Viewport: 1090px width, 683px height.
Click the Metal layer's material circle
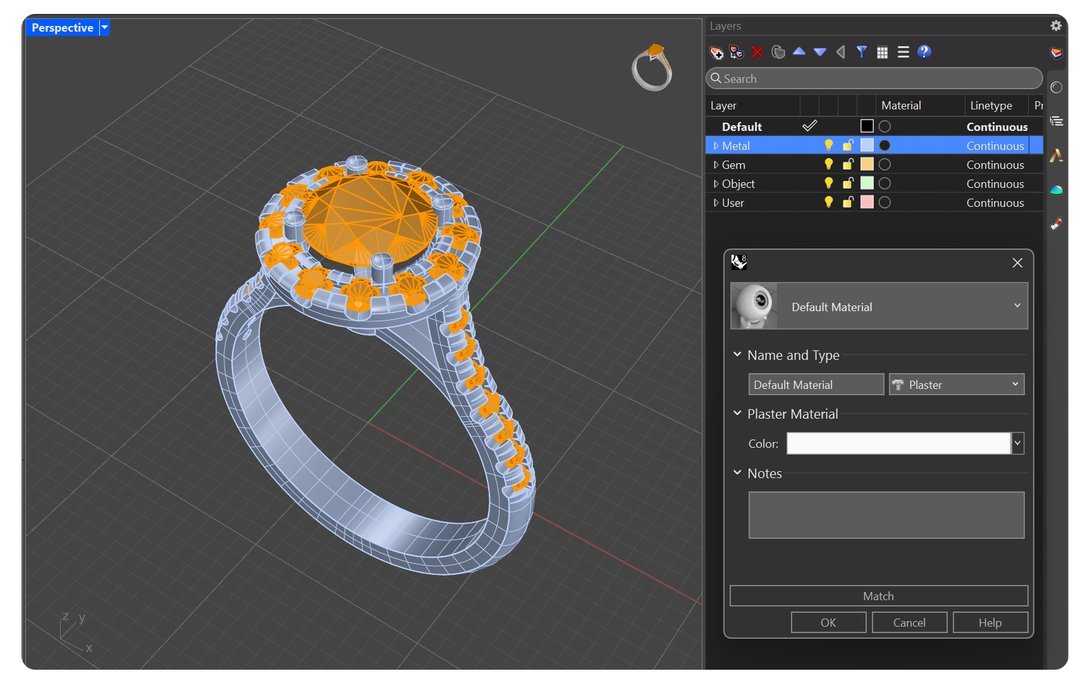coord(885,145)
